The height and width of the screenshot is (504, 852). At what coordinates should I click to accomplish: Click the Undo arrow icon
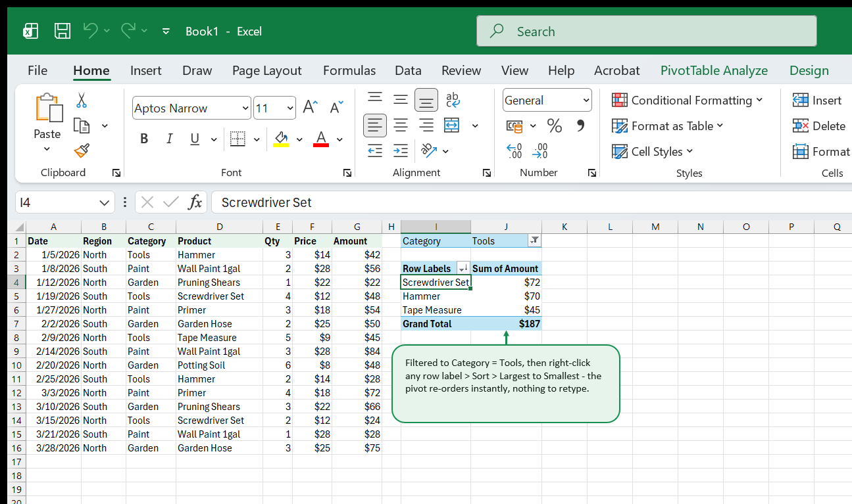91,30
